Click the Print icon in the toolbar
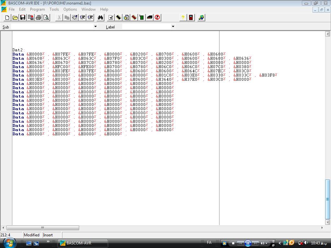 pyautogui.click(x=38, y=17)
